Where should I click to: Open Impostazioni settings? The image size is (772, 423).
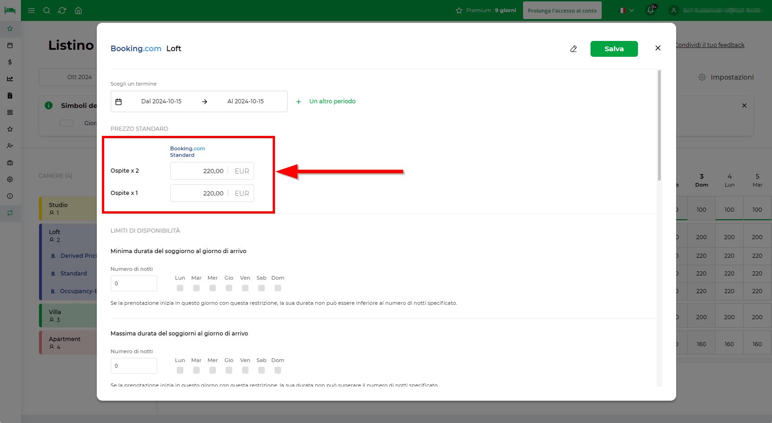[726, 77]
